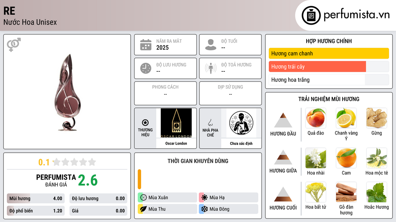Click the Chưa xác định perfumer label
Viewport: 396px width, 222px height.
pos(241,143)
